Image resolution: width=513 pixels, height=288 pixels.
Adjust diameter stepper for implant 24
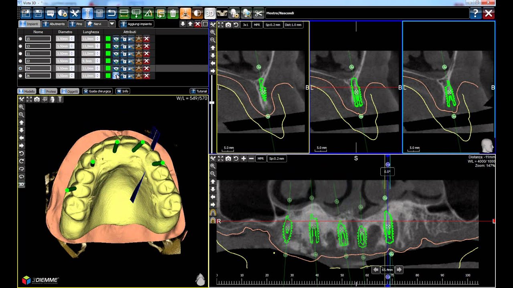click(x=72, y=68)
